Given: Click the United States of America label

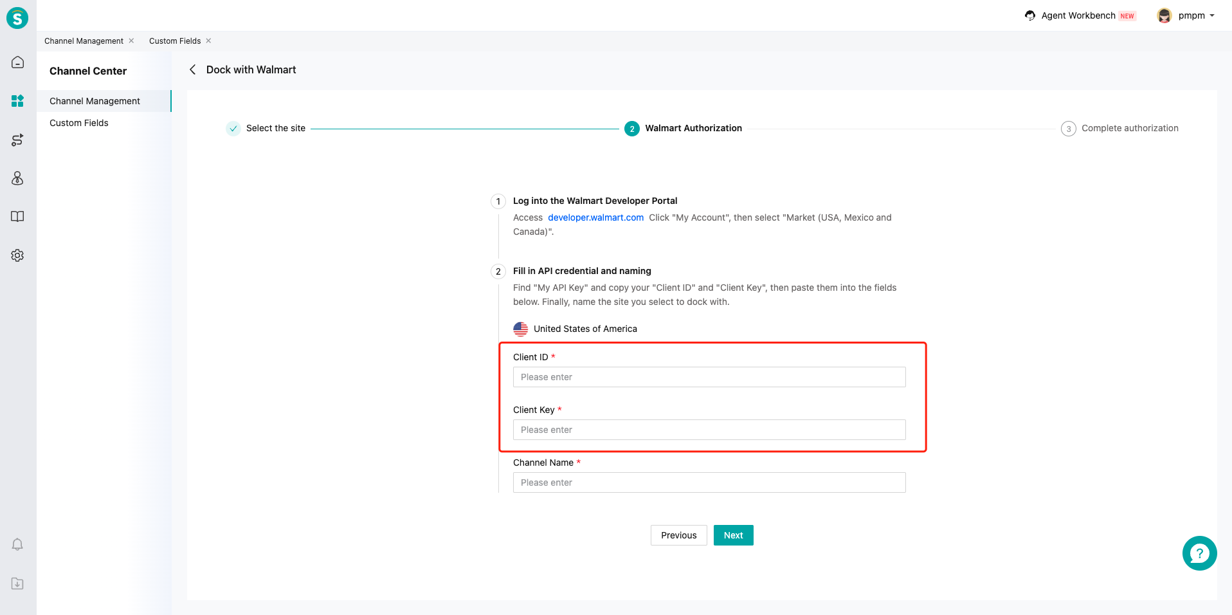Looking at the screenshot, I should (x=585, y=329).
